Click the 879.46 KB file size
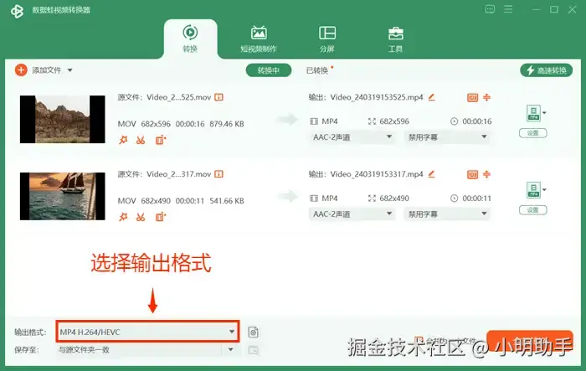Image resolution: width=586 pixels, height=371 pixels. pos(227,124)
